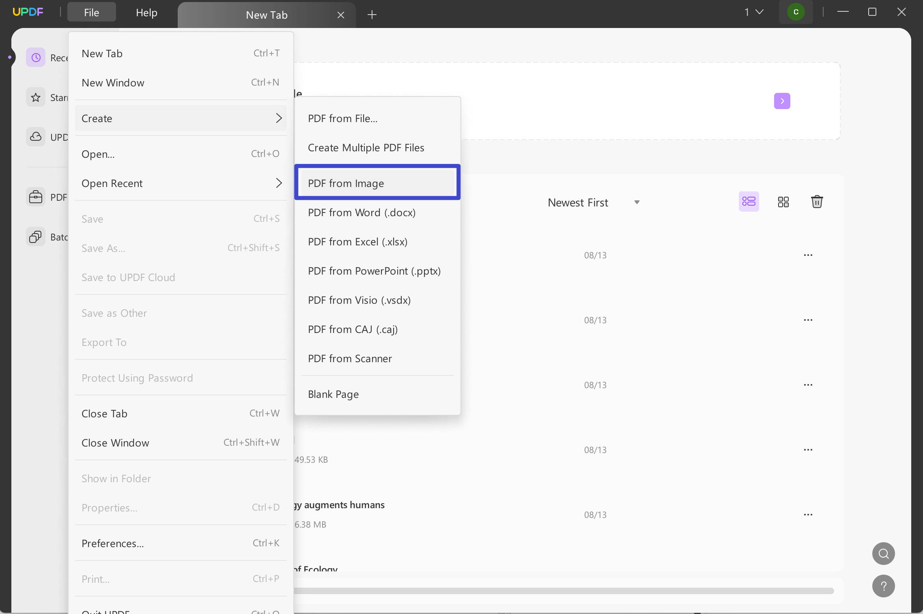
Task: Add a new tab with plus icon
Action: coord(372,15)
